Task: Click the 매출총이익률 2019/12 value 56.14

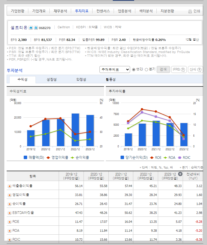Action: tap(79, 186)
